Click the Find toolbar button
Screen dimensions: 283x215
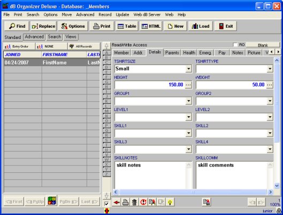tap(17, 26)
